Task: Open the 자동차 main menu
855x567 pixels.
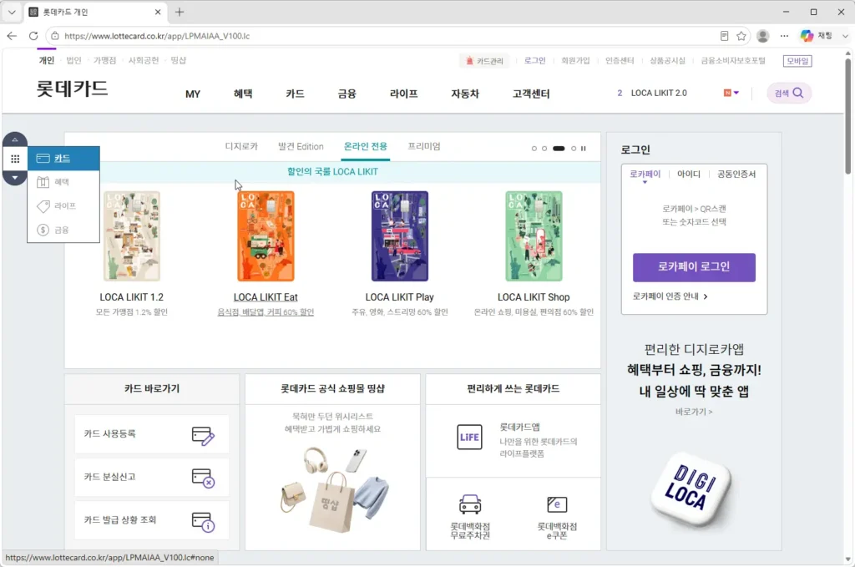Action: 465,94
